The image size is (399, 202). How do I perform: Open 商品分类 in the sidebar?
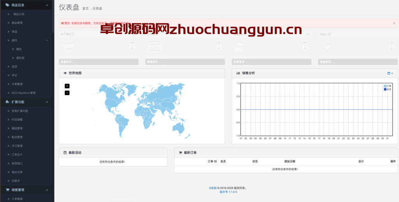(19, 14)
